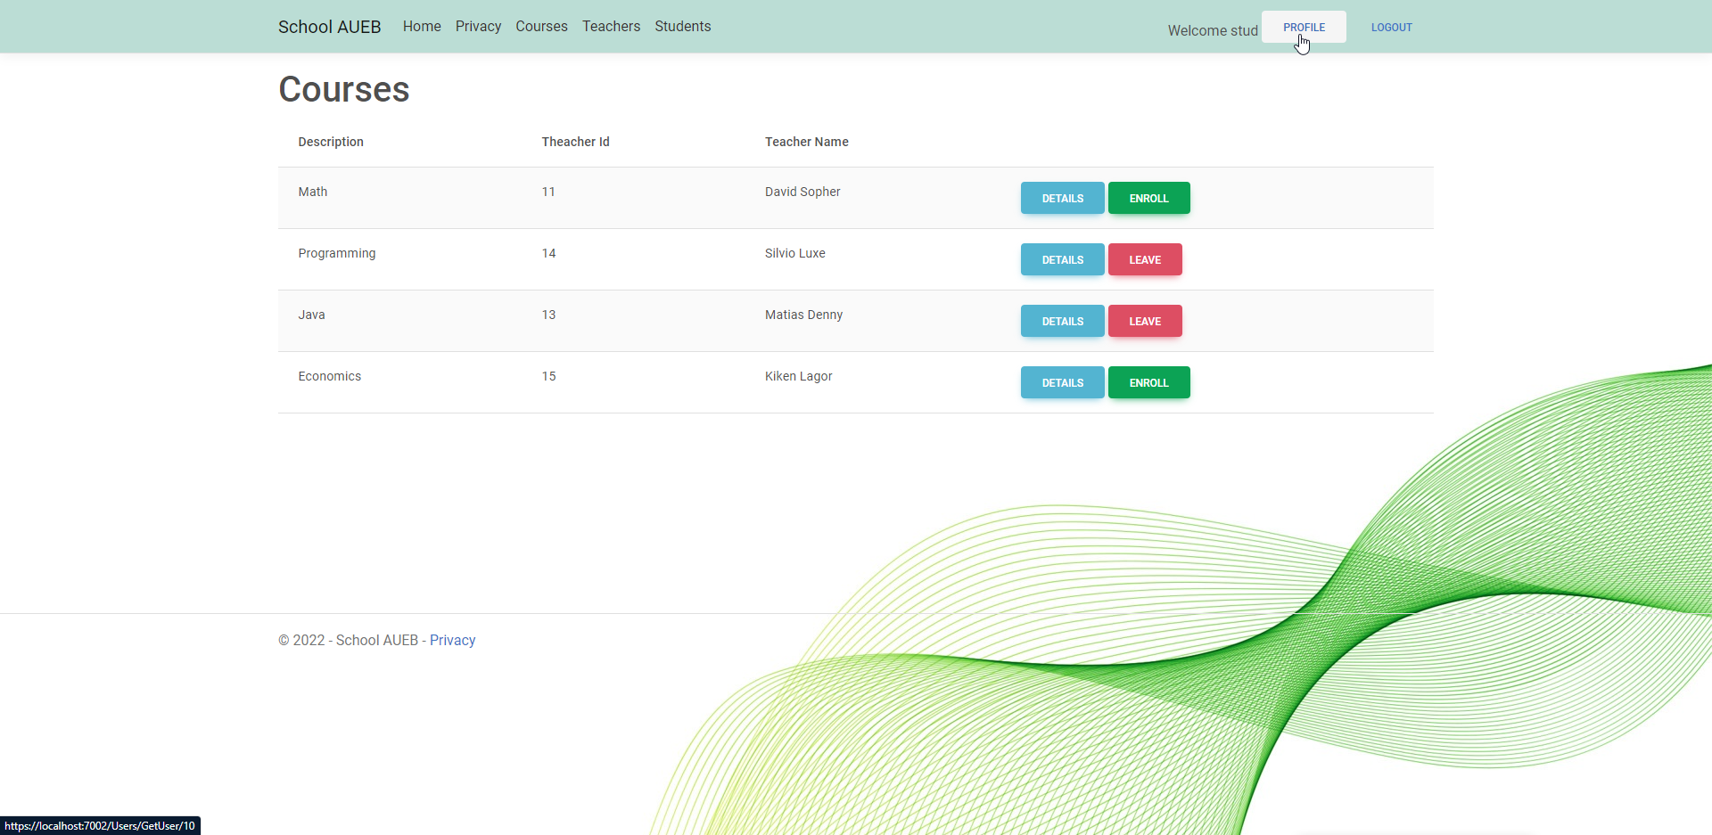Enroll in the Economics course
Image resolution: width=1712 pixels, height=835 pixels.
(1148, 382)
